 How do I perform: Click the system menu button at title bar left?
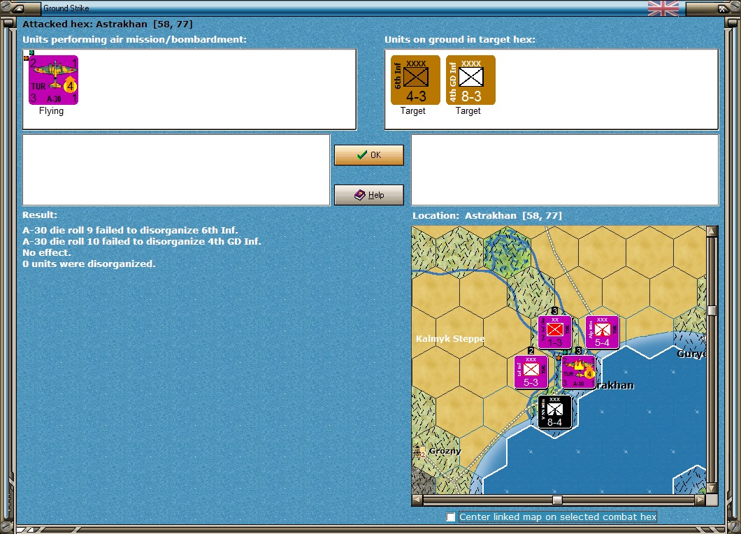18,8
